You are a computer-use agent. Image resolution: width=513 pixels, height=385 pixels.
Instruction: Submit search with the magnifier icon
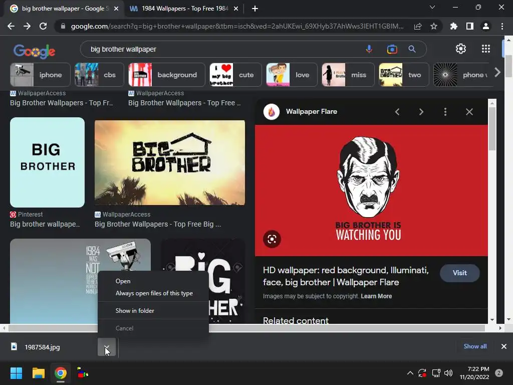tap(412, 49)
